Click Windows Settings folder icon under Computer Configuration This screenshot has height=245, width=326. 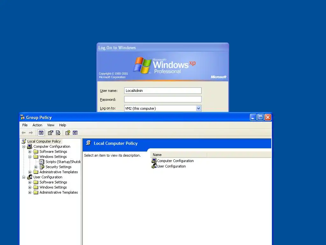click(36, 156)
